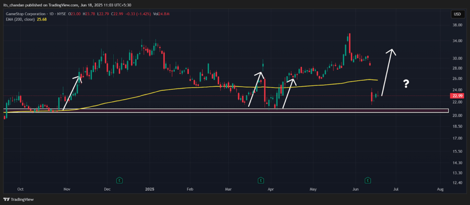Screen dimensions: 470x205
Task: Click the 12.40 price axis label
Action: coord(458,183)
